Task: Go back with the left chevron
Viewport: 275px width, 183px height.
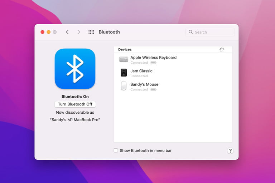Action: 67,32
